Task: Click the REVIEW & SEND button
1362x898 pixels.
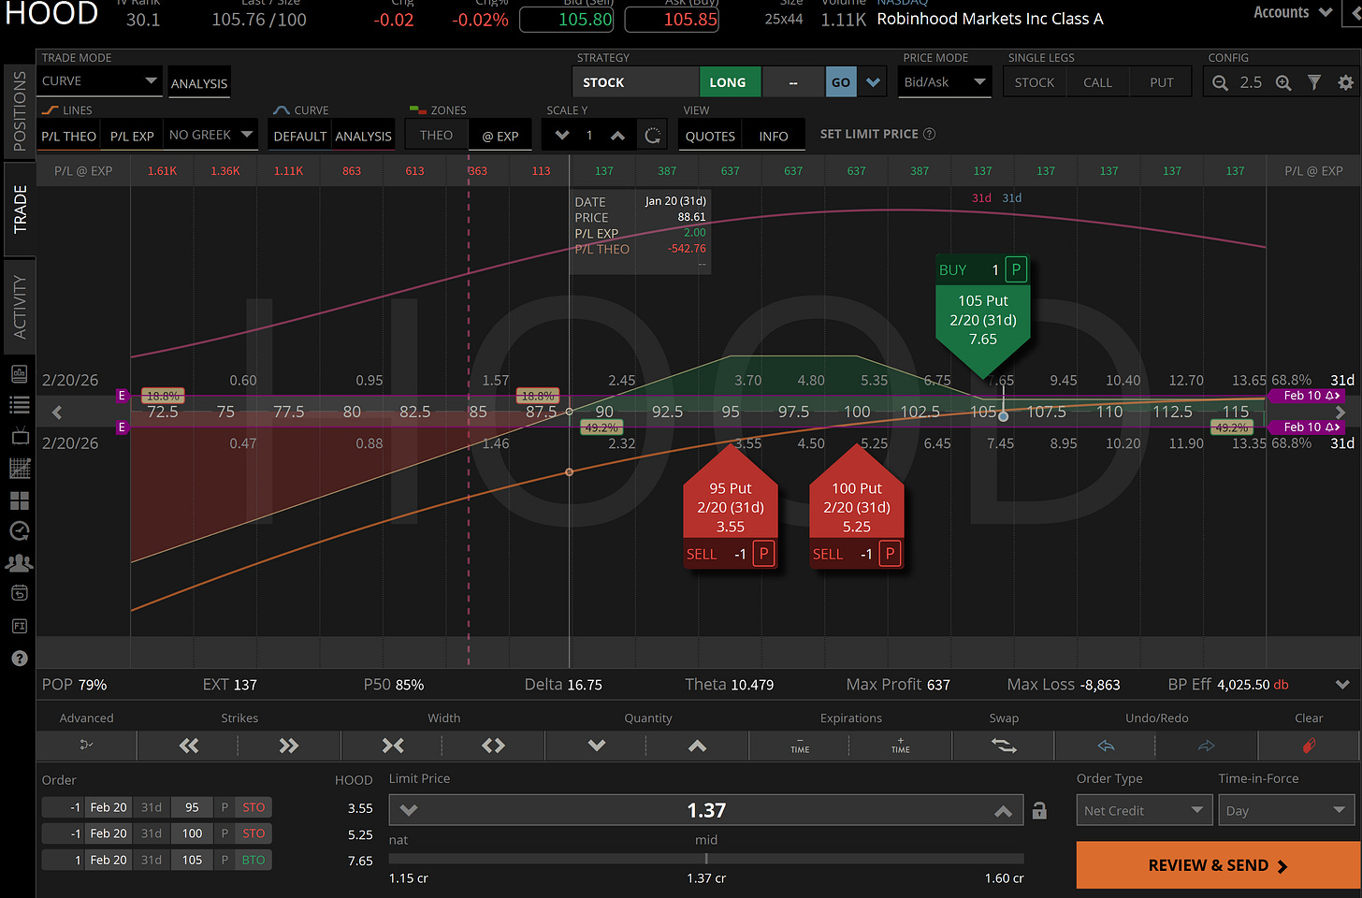Action: [x=1217, y=865]
